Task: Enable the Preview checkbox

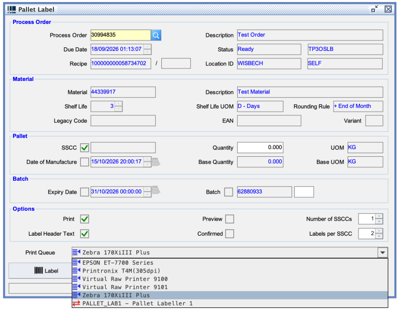Action: pyautogui.click(x=230, y=219)
